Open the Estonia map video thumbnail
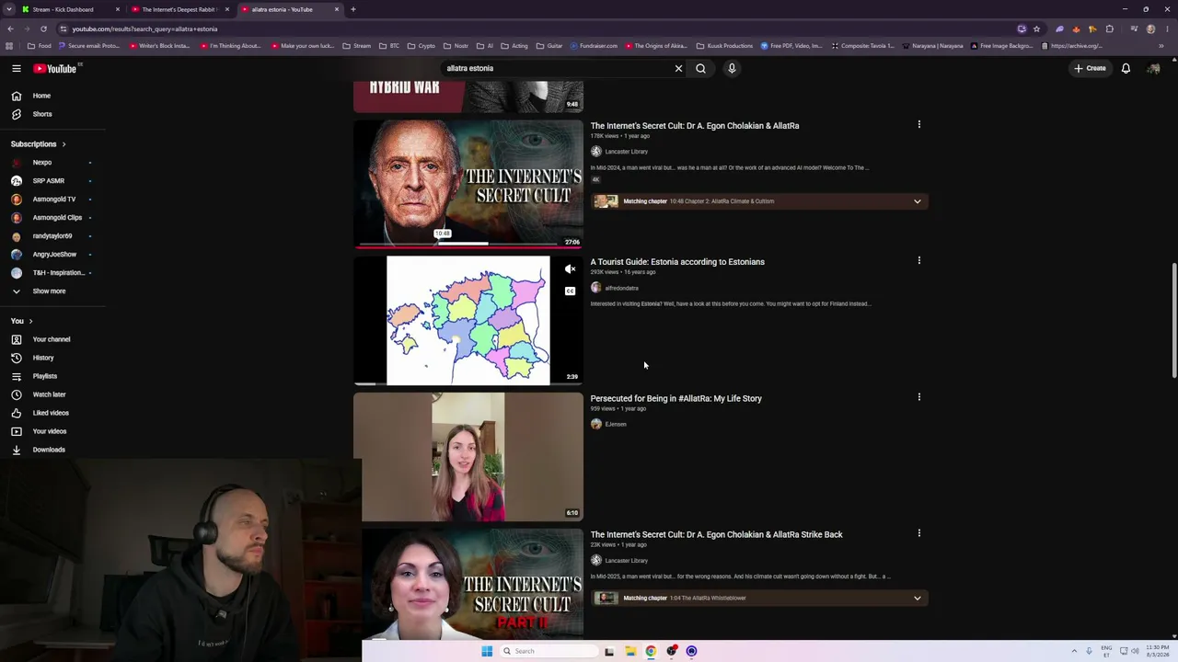 click(x=468, y=320)
